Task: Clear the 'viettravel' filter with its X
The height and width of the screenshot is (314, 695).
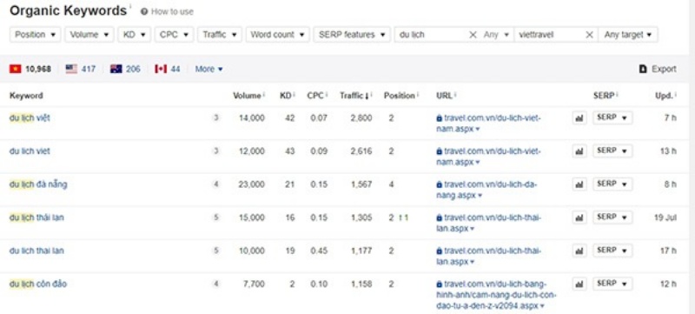Action: [x=590, y=35]
